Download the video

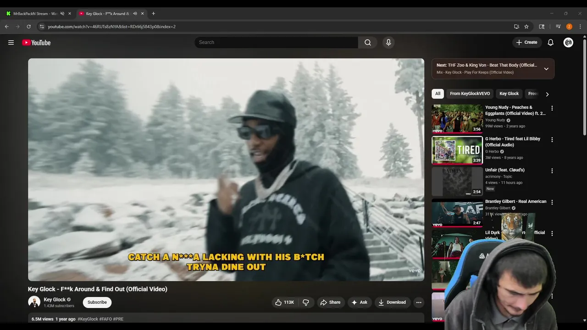pyautogui.click(x=392, y=302)
